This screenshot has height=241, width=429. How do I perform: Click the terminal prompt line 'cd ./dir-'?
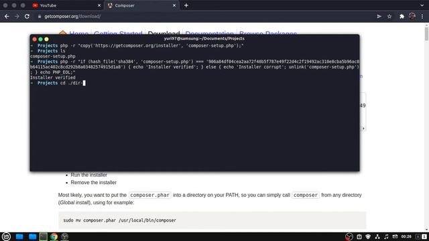click(x=58, y=83)
